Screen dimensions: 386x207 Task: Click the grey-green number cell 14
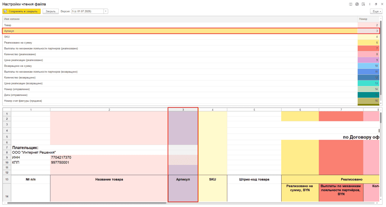tap(369, 89)
